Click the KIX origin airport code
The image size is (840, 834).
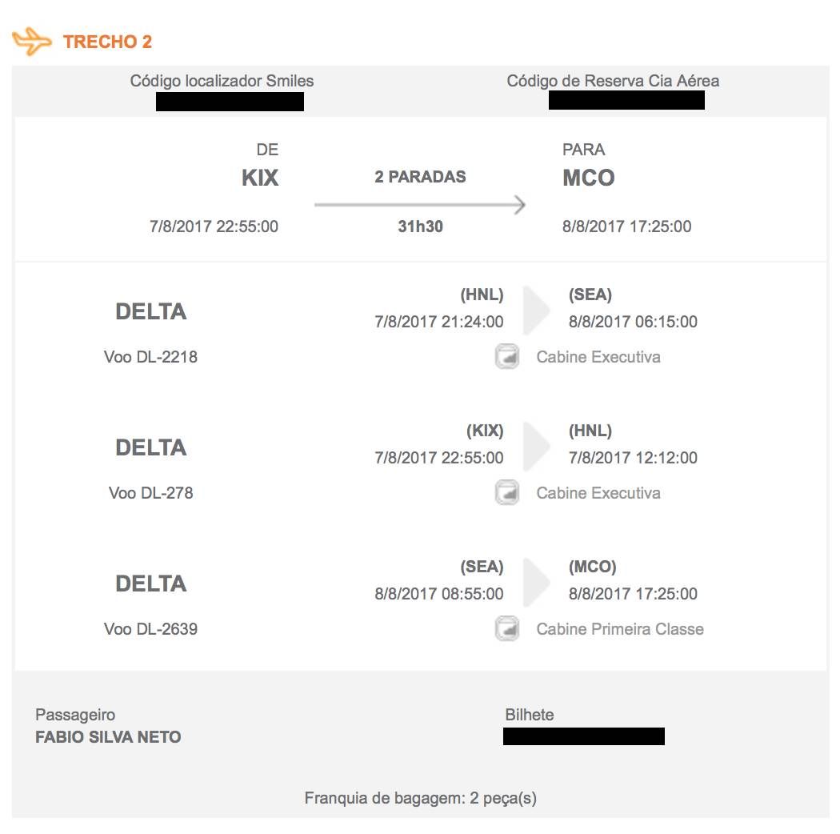(260, 178)
